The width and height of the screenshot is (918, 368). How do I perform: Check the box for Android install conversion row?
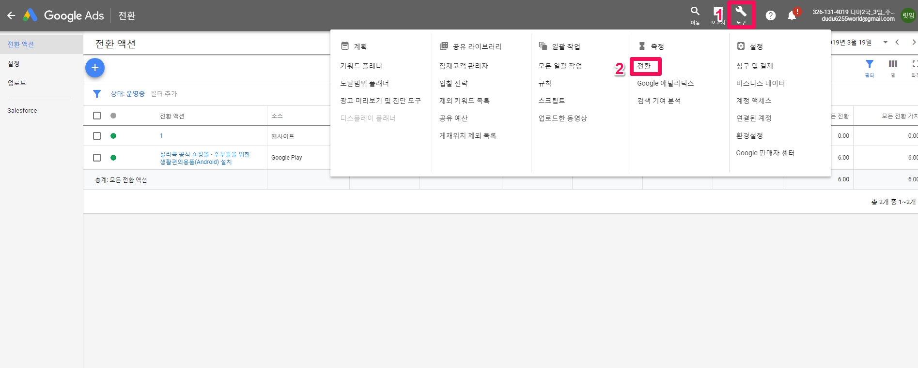click(x=97, y=158)
